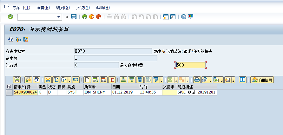Select the row selector for S4QK900024
Screen dimensions: 283x135
click(9, 93)
